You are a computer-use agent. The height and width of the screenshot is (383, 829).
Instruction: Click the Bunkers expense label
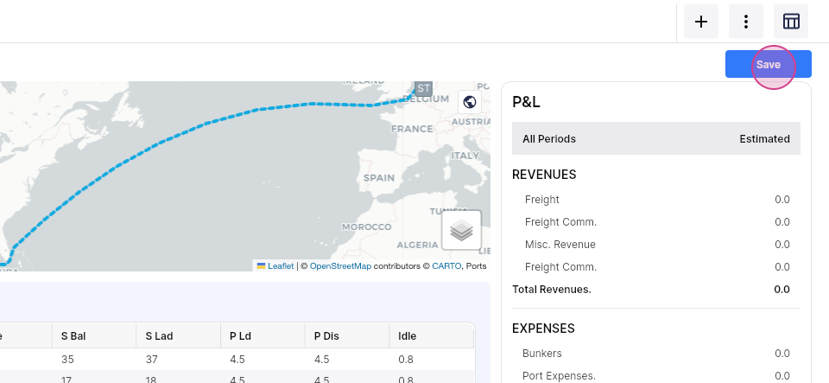point(542,354)
